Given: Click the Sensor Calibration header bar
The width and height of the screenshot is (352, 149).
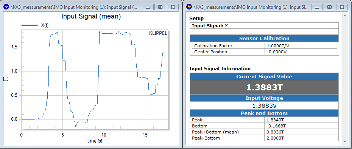Looking at the screenshot, I should point(264,38).
